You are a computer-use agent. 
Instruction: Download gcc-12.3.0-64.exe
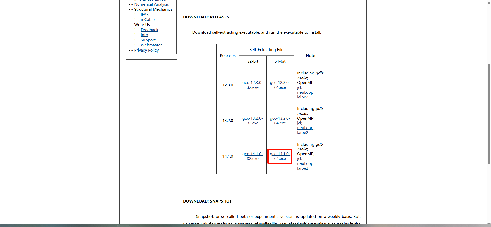280,85
